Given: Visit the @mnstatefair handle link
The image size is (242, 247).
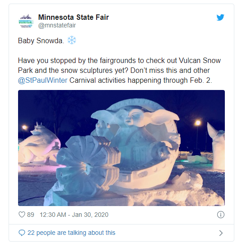Looking at the screenshot, I should tap(57, 25).
